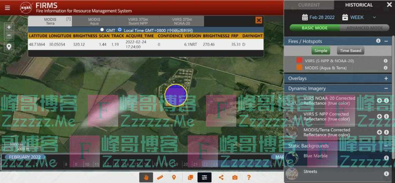Click the FEBRUARY 2022 timeline label

pos(25,157)
